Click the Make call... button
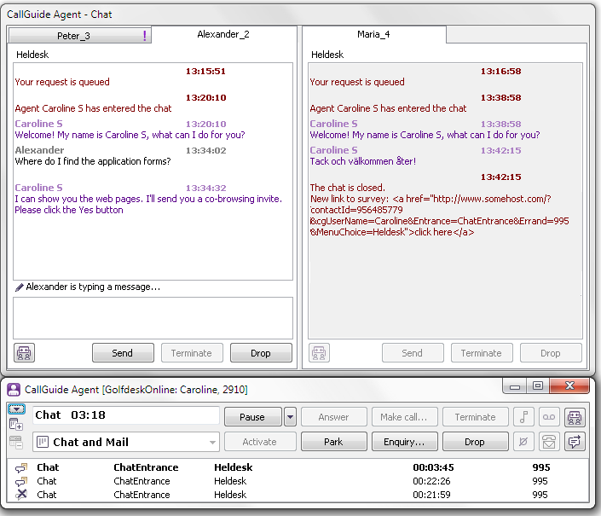This screenshot has width=601, height=516. click(404, 417)
